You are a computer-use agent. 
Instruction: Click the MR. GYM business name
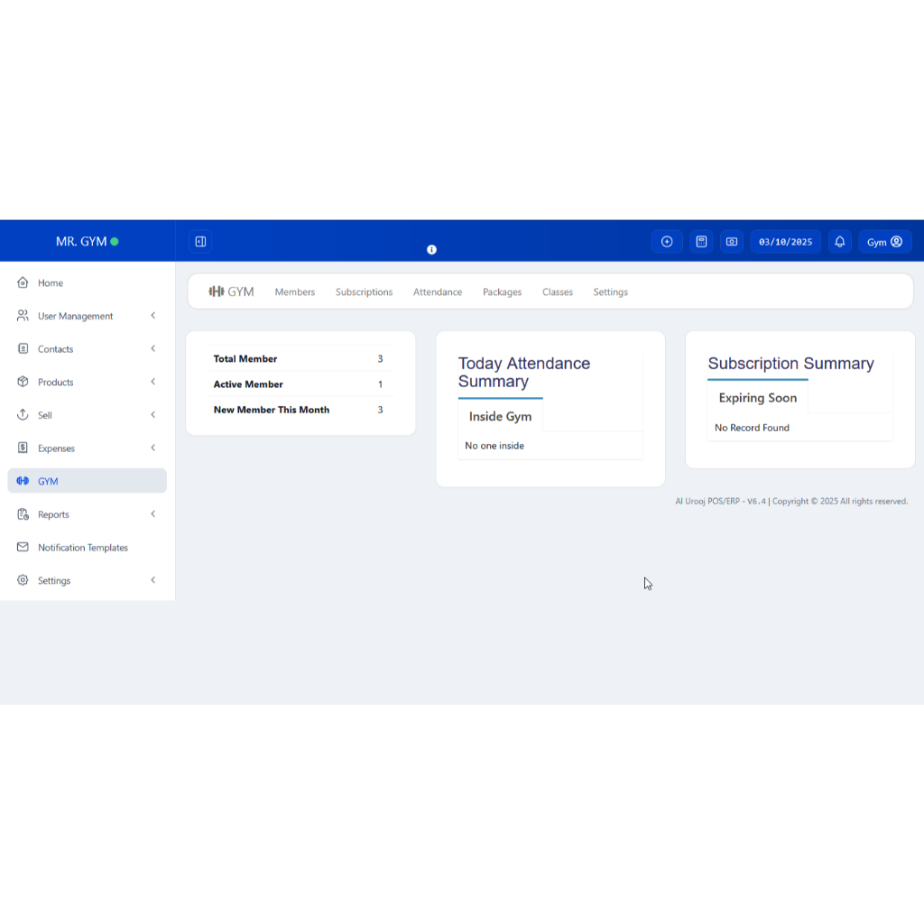point(81,242)
